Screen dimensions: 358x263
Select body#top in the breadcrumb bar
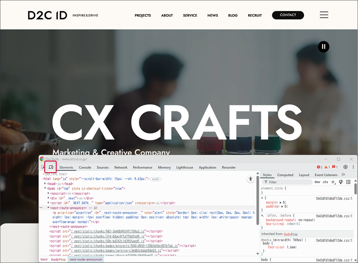[59, 259]
